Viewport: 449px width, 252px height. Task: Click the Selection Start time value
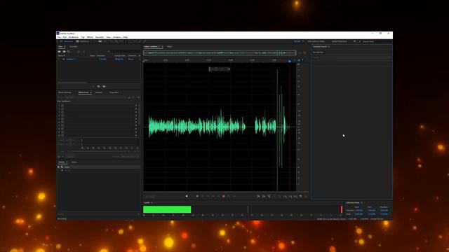pos(358,210)
